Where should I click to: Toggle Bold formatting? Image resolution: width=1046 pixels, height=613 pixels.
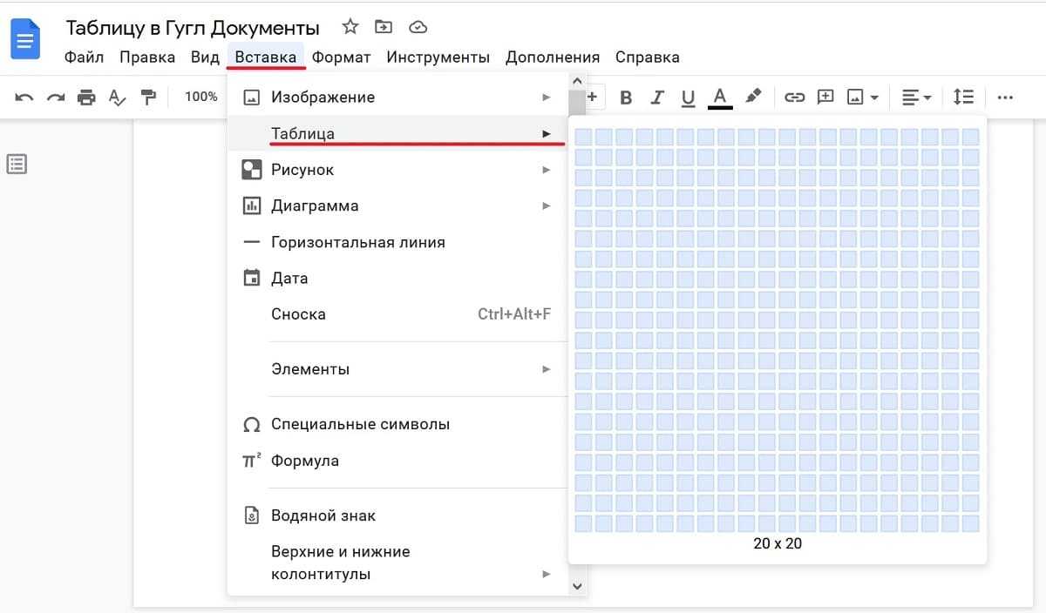click(625, 98)
